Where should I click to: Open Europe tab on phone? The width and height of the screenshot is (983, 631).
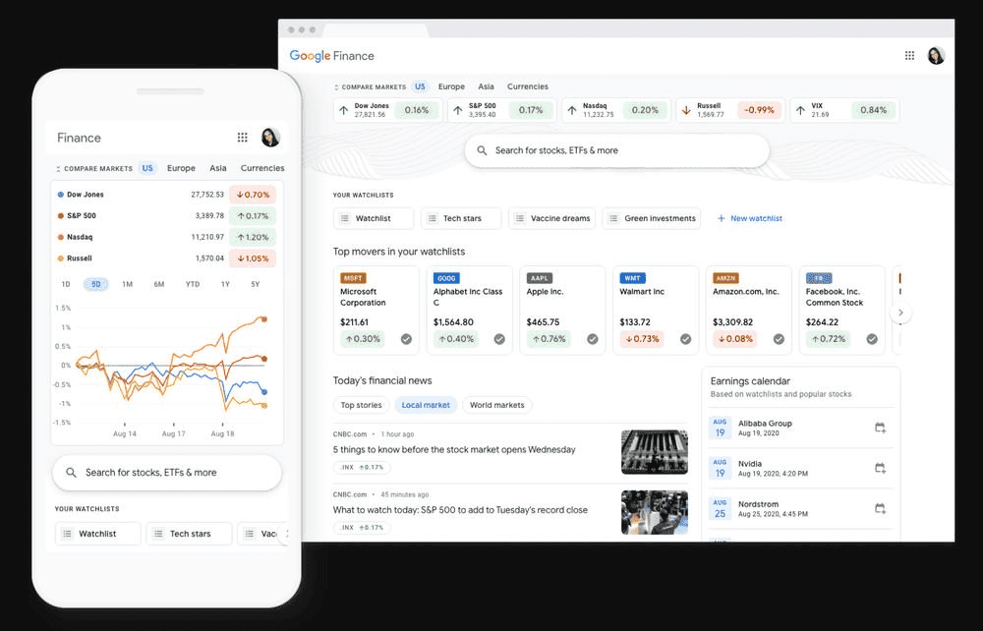(181, 168)
